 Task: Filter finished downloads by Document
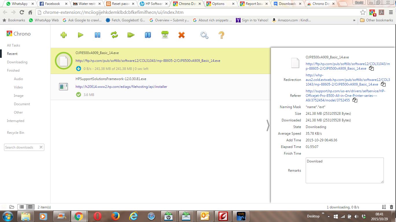click(x=22, y=104)
